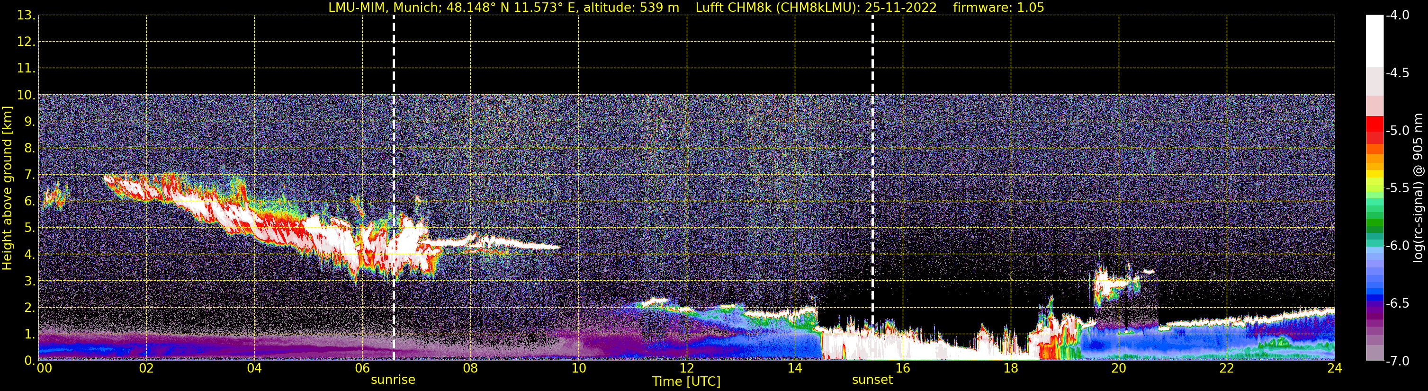
Task: Click height tick label 5.
Action: (29, 228)
